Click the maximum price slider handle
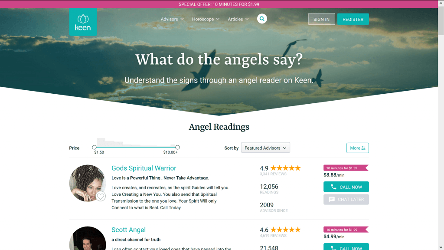 [x=177, y=147]
